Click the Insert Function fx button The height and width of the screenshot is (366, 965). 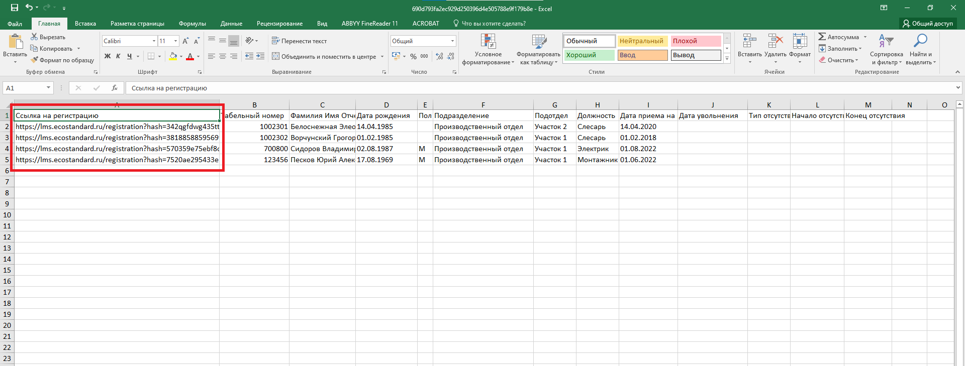pos(115,88)
